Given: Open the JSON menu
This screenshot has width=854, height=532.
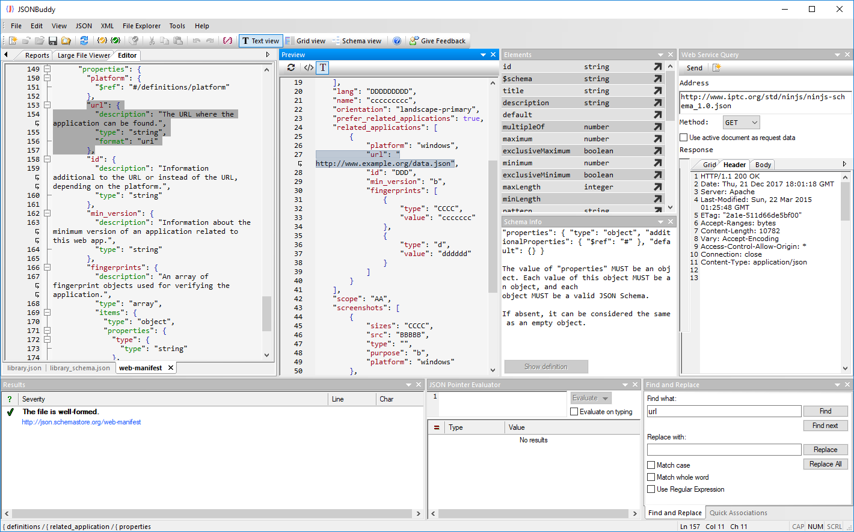Looking at the screenshot, I should [x=83, y=26].
